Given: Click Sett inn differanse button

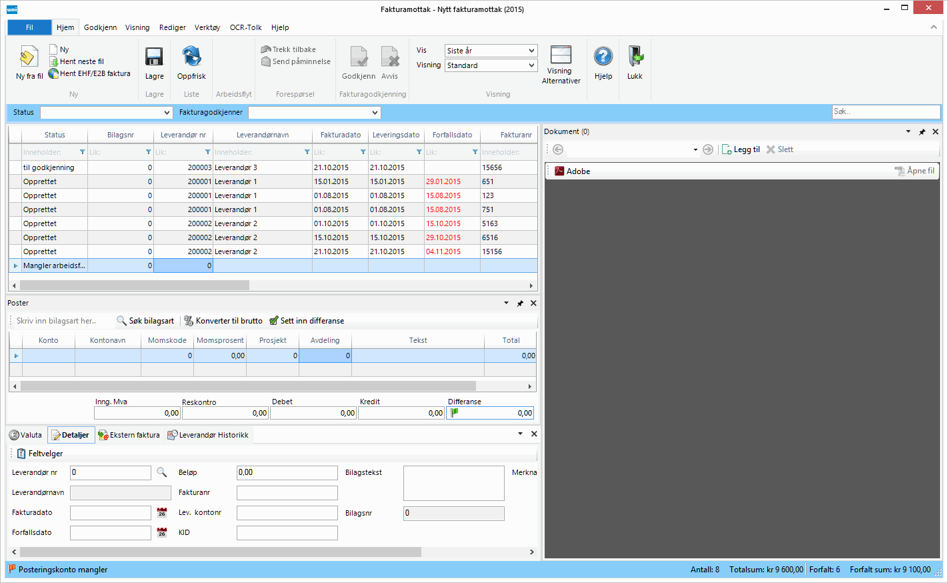Looking at the screenshot, I should click(x=307, y=321).
